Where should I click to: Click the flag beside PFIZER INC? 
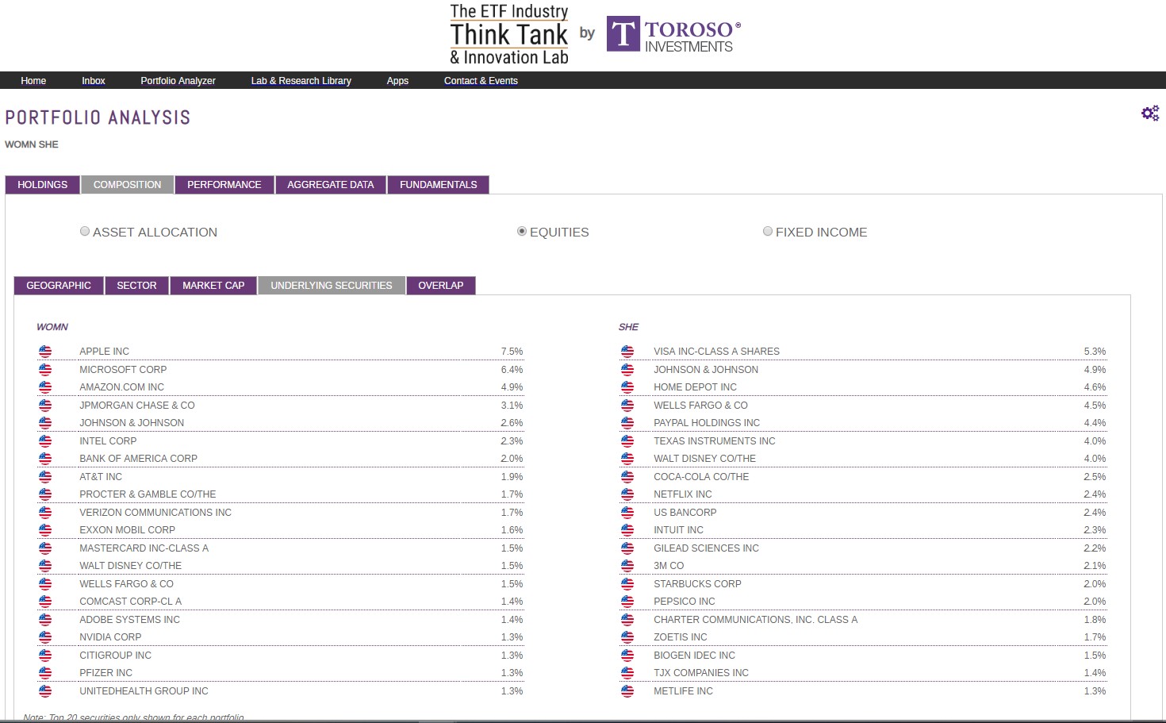(45, 673)
